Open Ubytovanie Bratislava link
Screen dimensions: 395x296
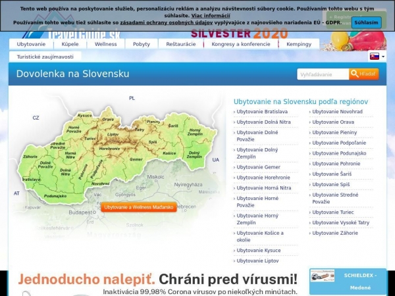click(262, 112)
